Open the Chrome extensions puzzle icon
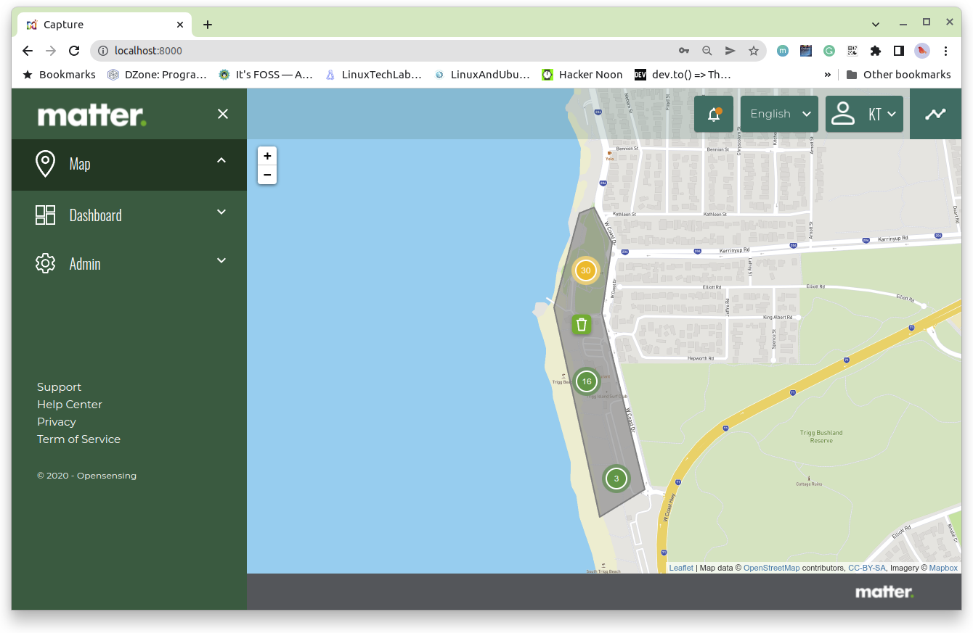Viewport: 973px width, 633px height. 875,51
